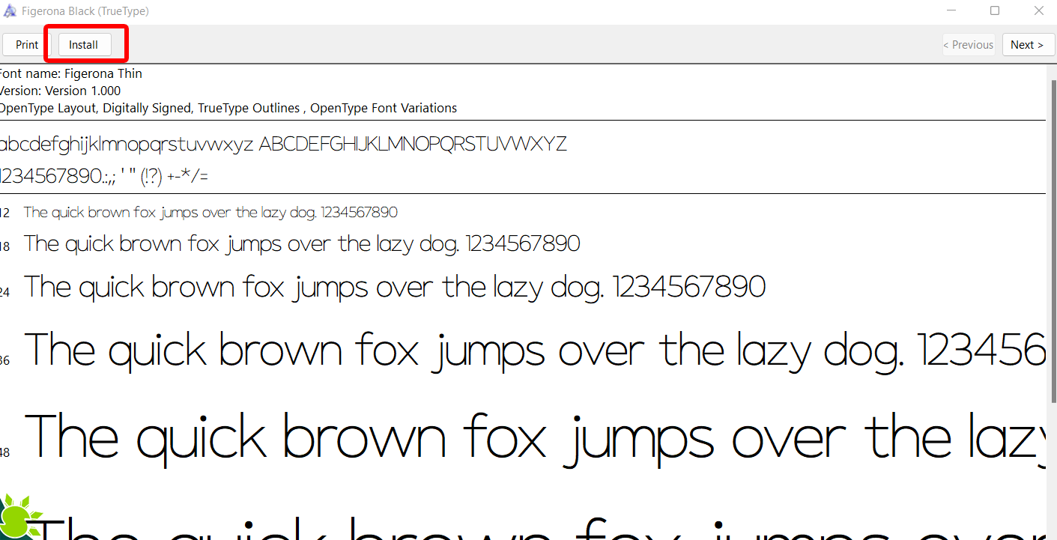Advance to the next font with Next
The height and width of the screenshot is (540, 1057).
1028,44
